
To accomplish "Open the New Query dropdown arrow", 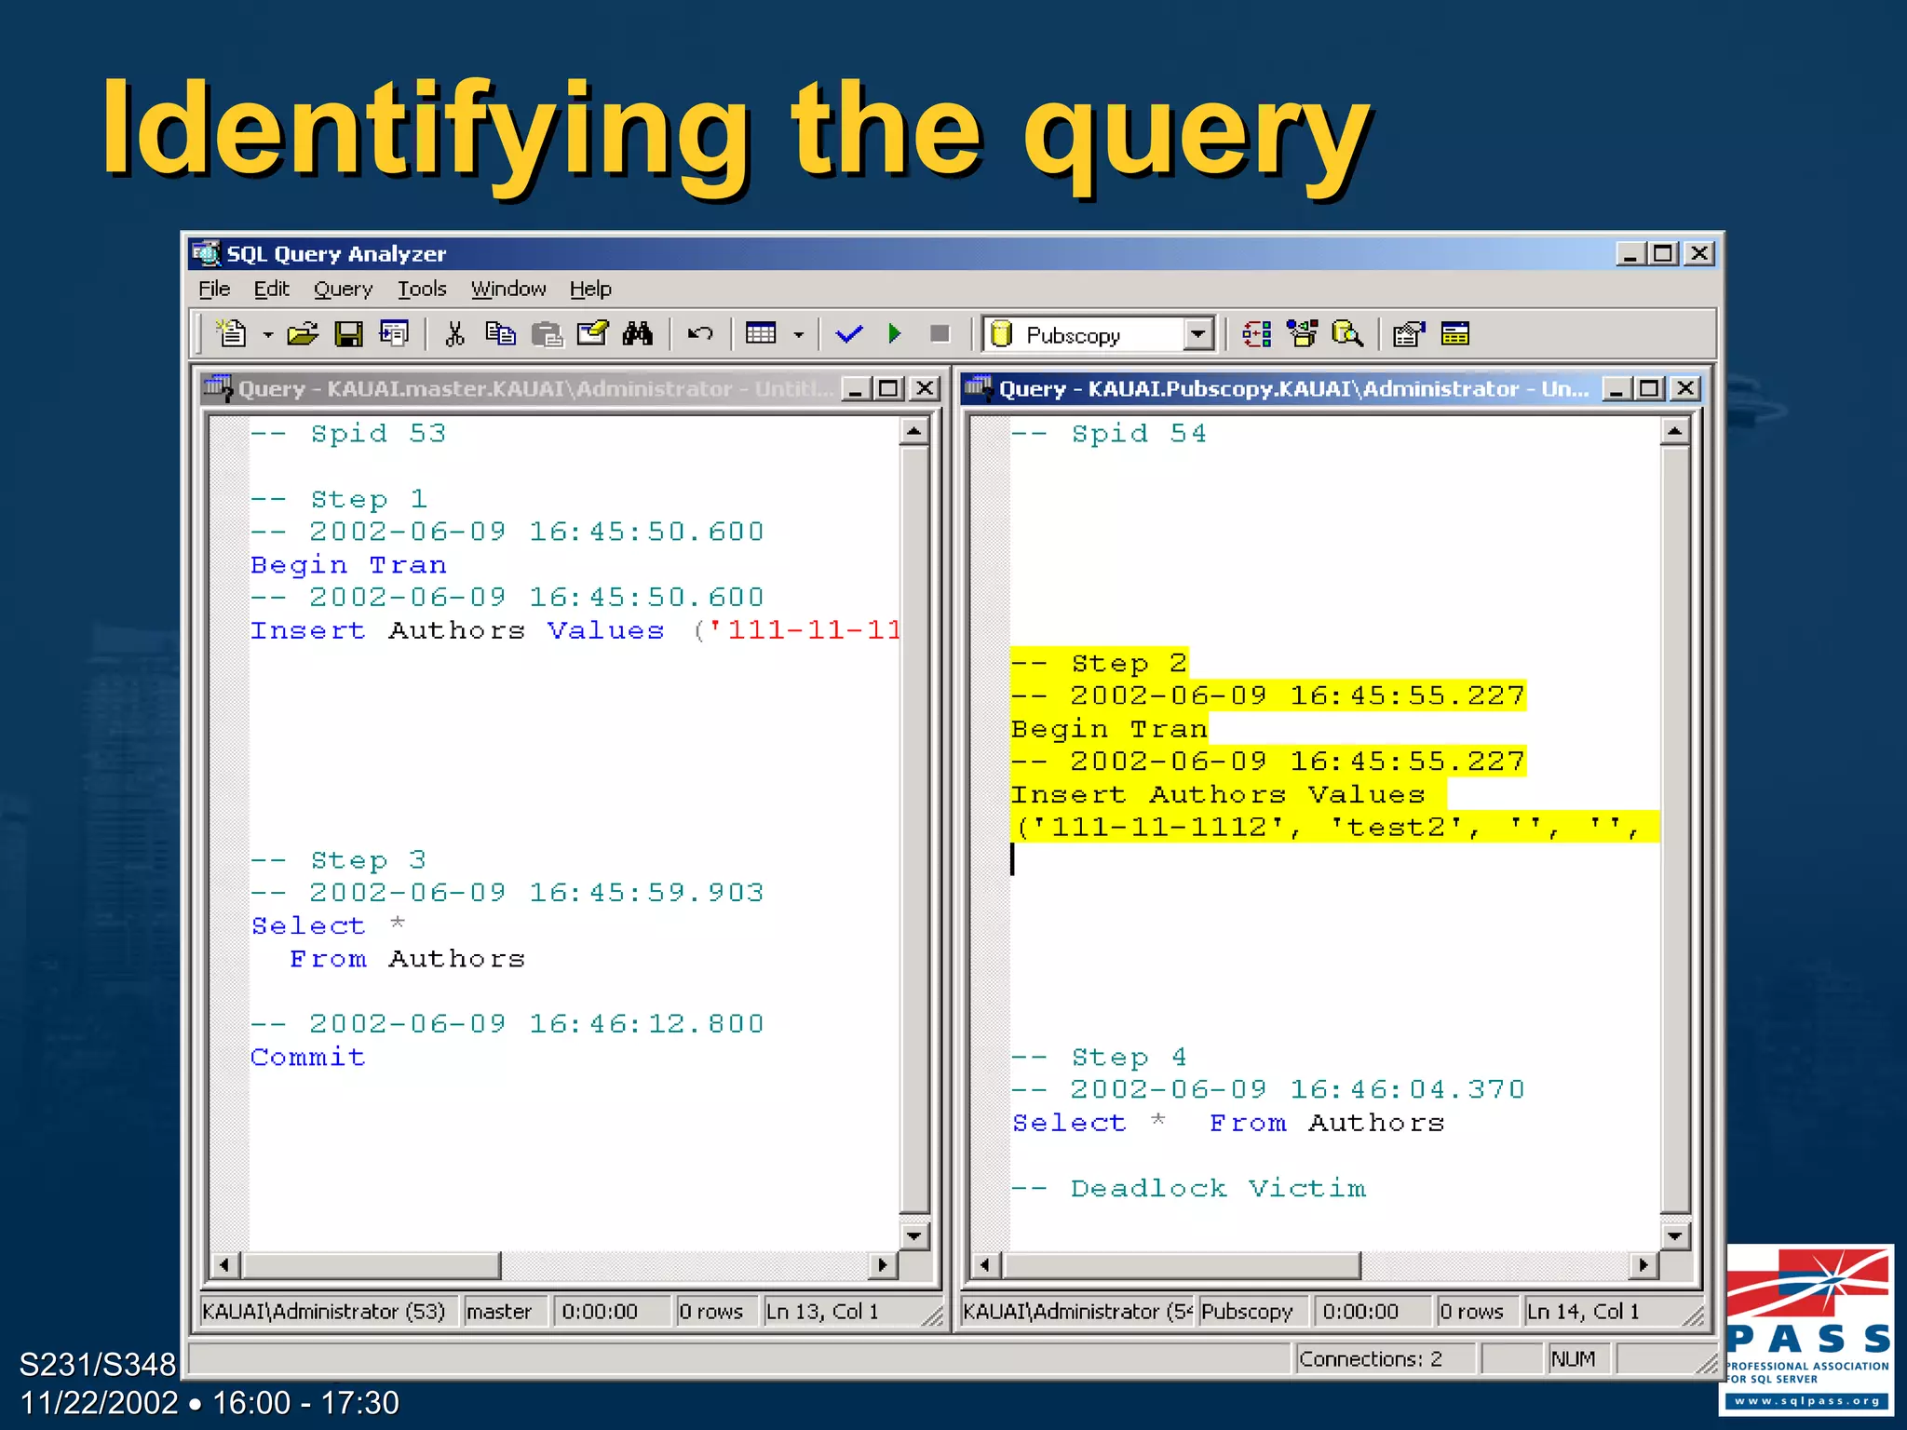I will tap(267, 334).
